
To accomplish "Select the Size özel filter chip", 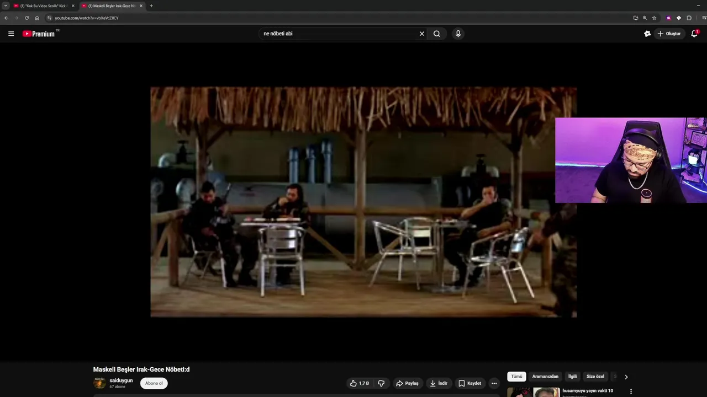I will [x=595, y=377].
